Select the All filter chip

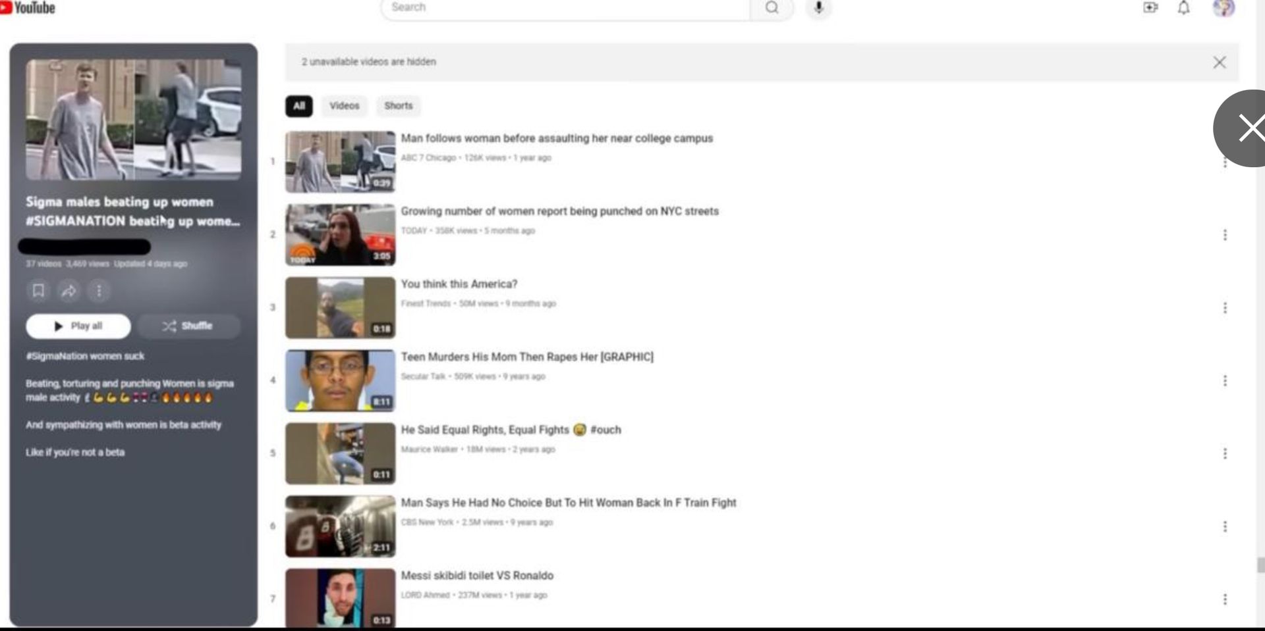click(x=299, y=106)
